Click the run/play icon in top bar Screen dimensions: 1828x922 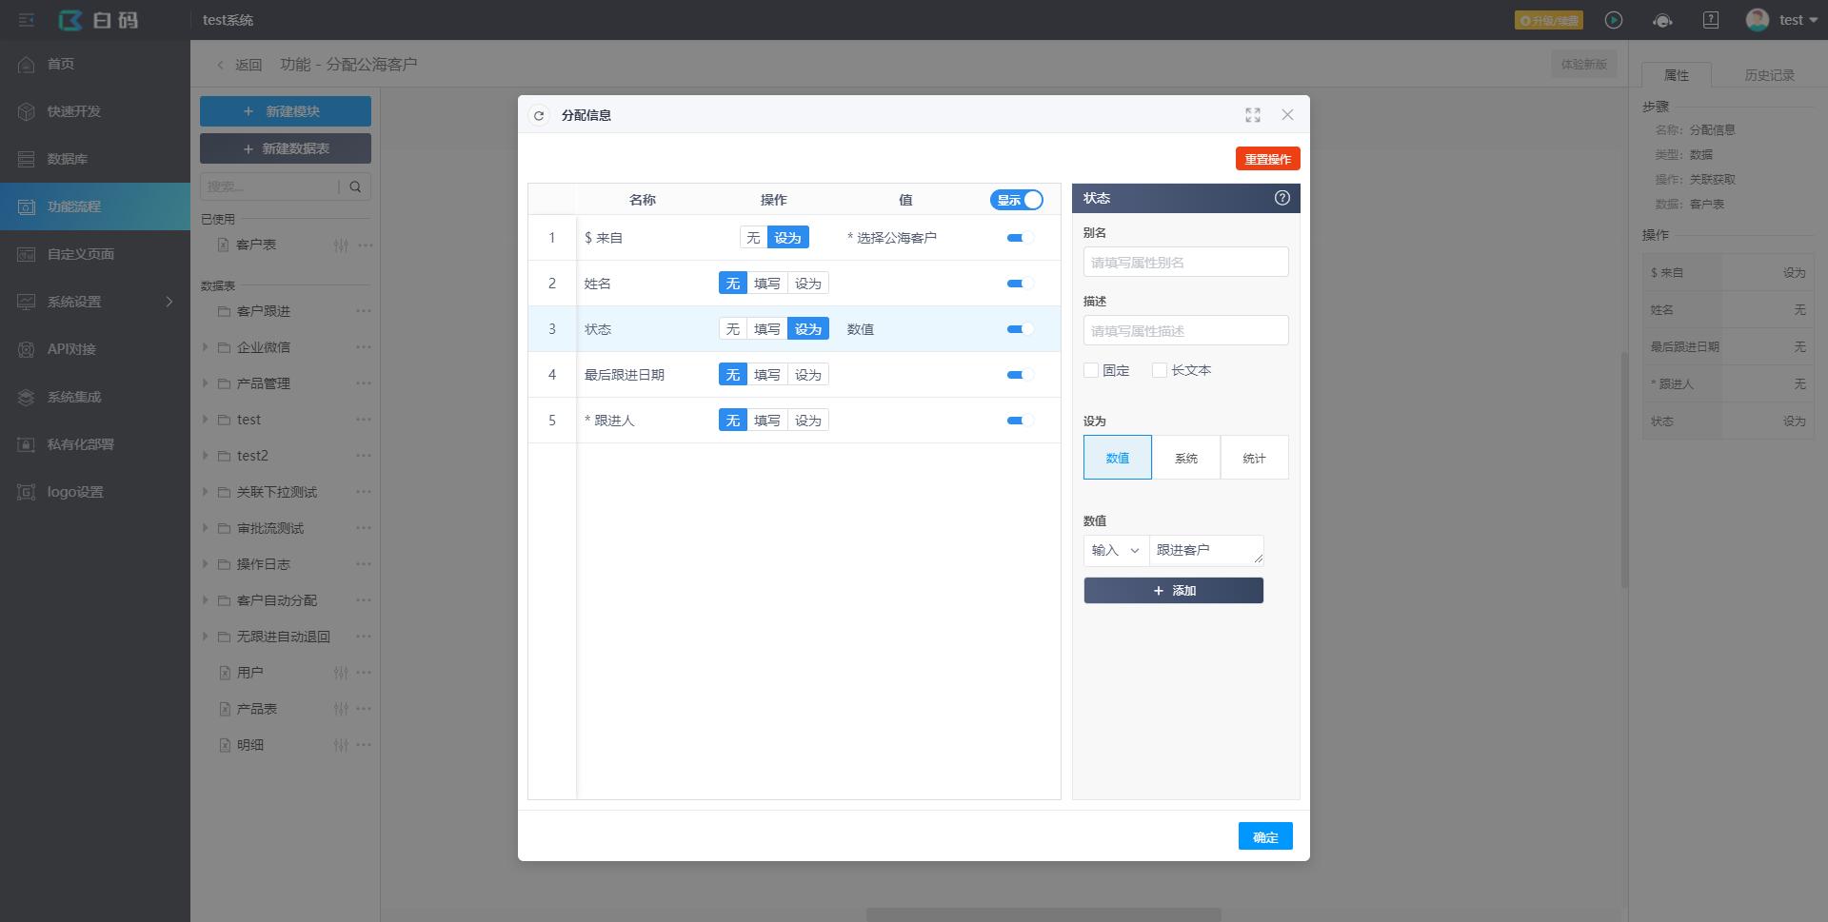(x=1614, y=20)
